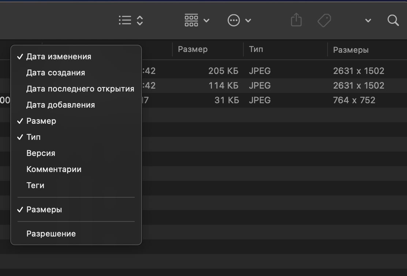
Task: Expand the view switcher up-down arrows
Action: (x=139, y=20)
